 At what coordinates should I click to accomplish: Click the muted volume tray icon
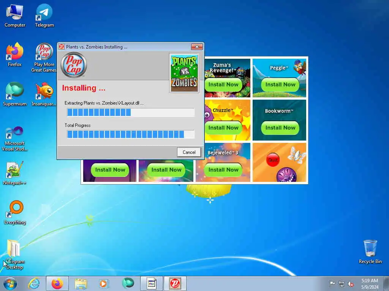pos(351,284)
